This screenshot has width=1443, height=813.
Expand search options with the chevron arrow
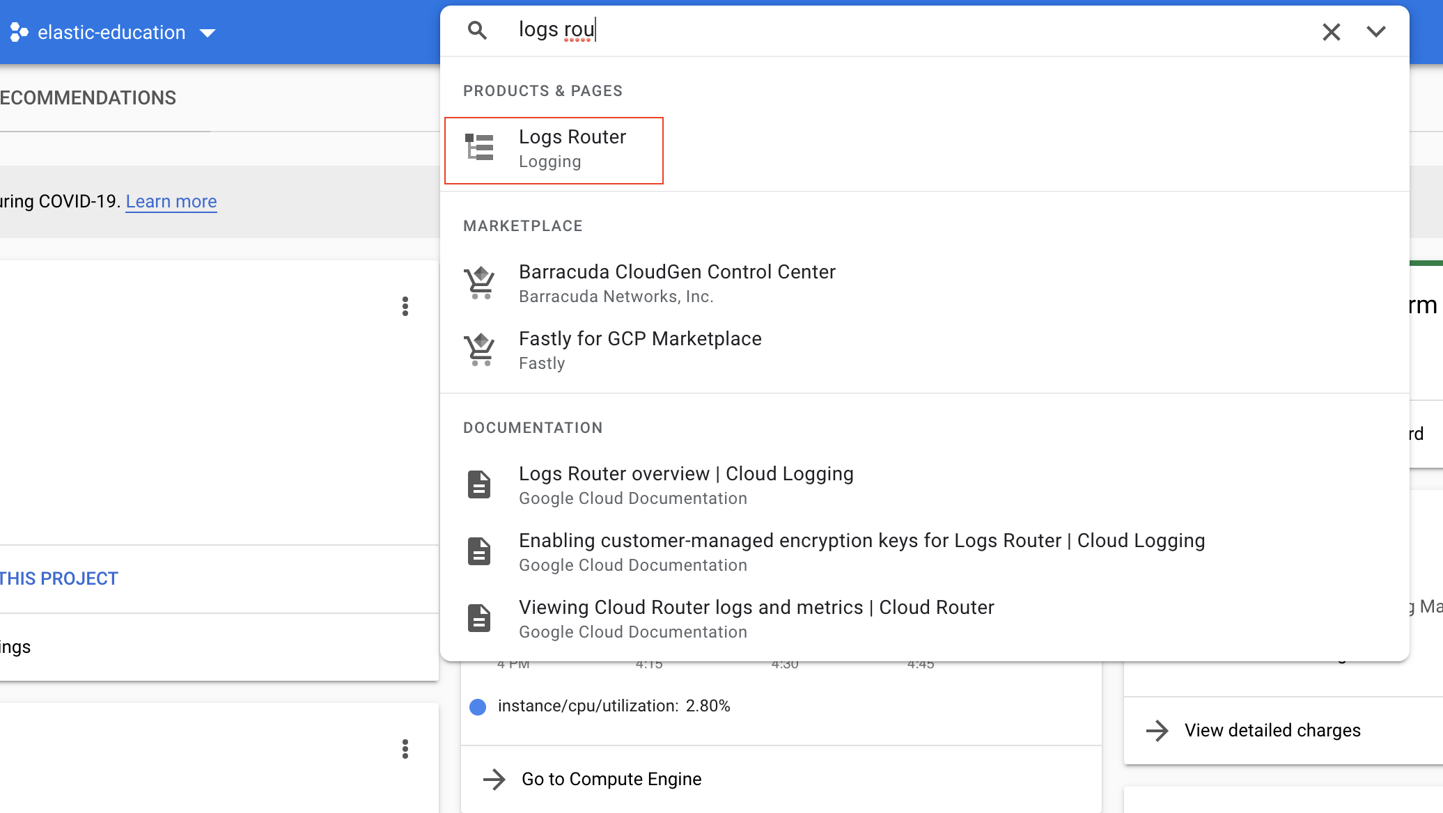coord(1375,31)
